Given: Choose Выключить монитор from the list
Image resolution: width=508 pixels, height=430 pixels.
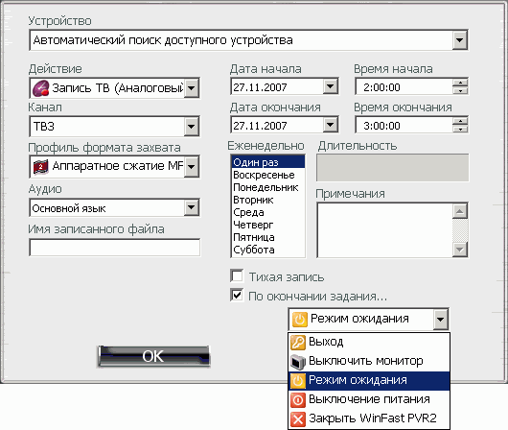Looking at the screenshot, I should pyautogui.click(x=369, y=361).
